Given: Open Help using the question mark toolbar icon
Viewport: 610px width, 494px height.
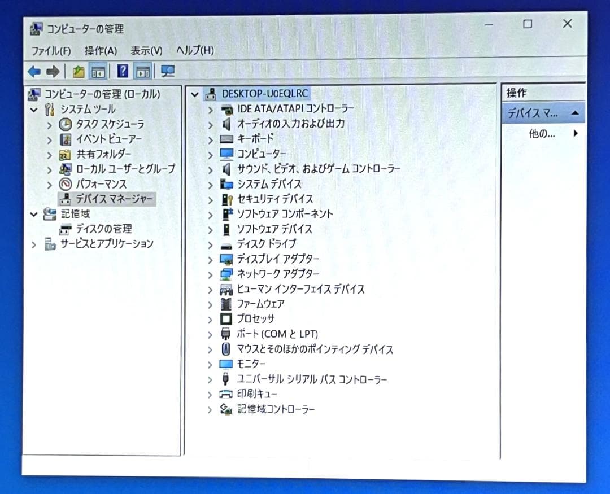Looking at the screenshot, I should click(123, 71).
